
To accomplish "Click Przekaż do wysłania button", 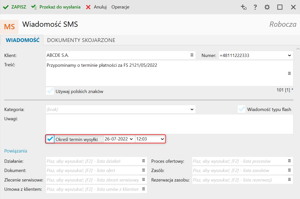I will 56,7.
